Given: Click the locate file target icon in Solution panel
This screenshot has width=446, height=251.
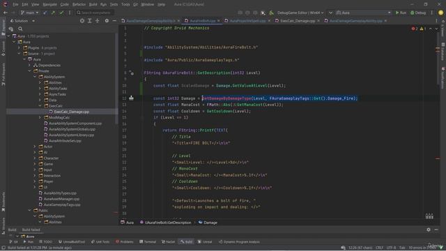Looking at the screenshot, I should click(82, 21).
